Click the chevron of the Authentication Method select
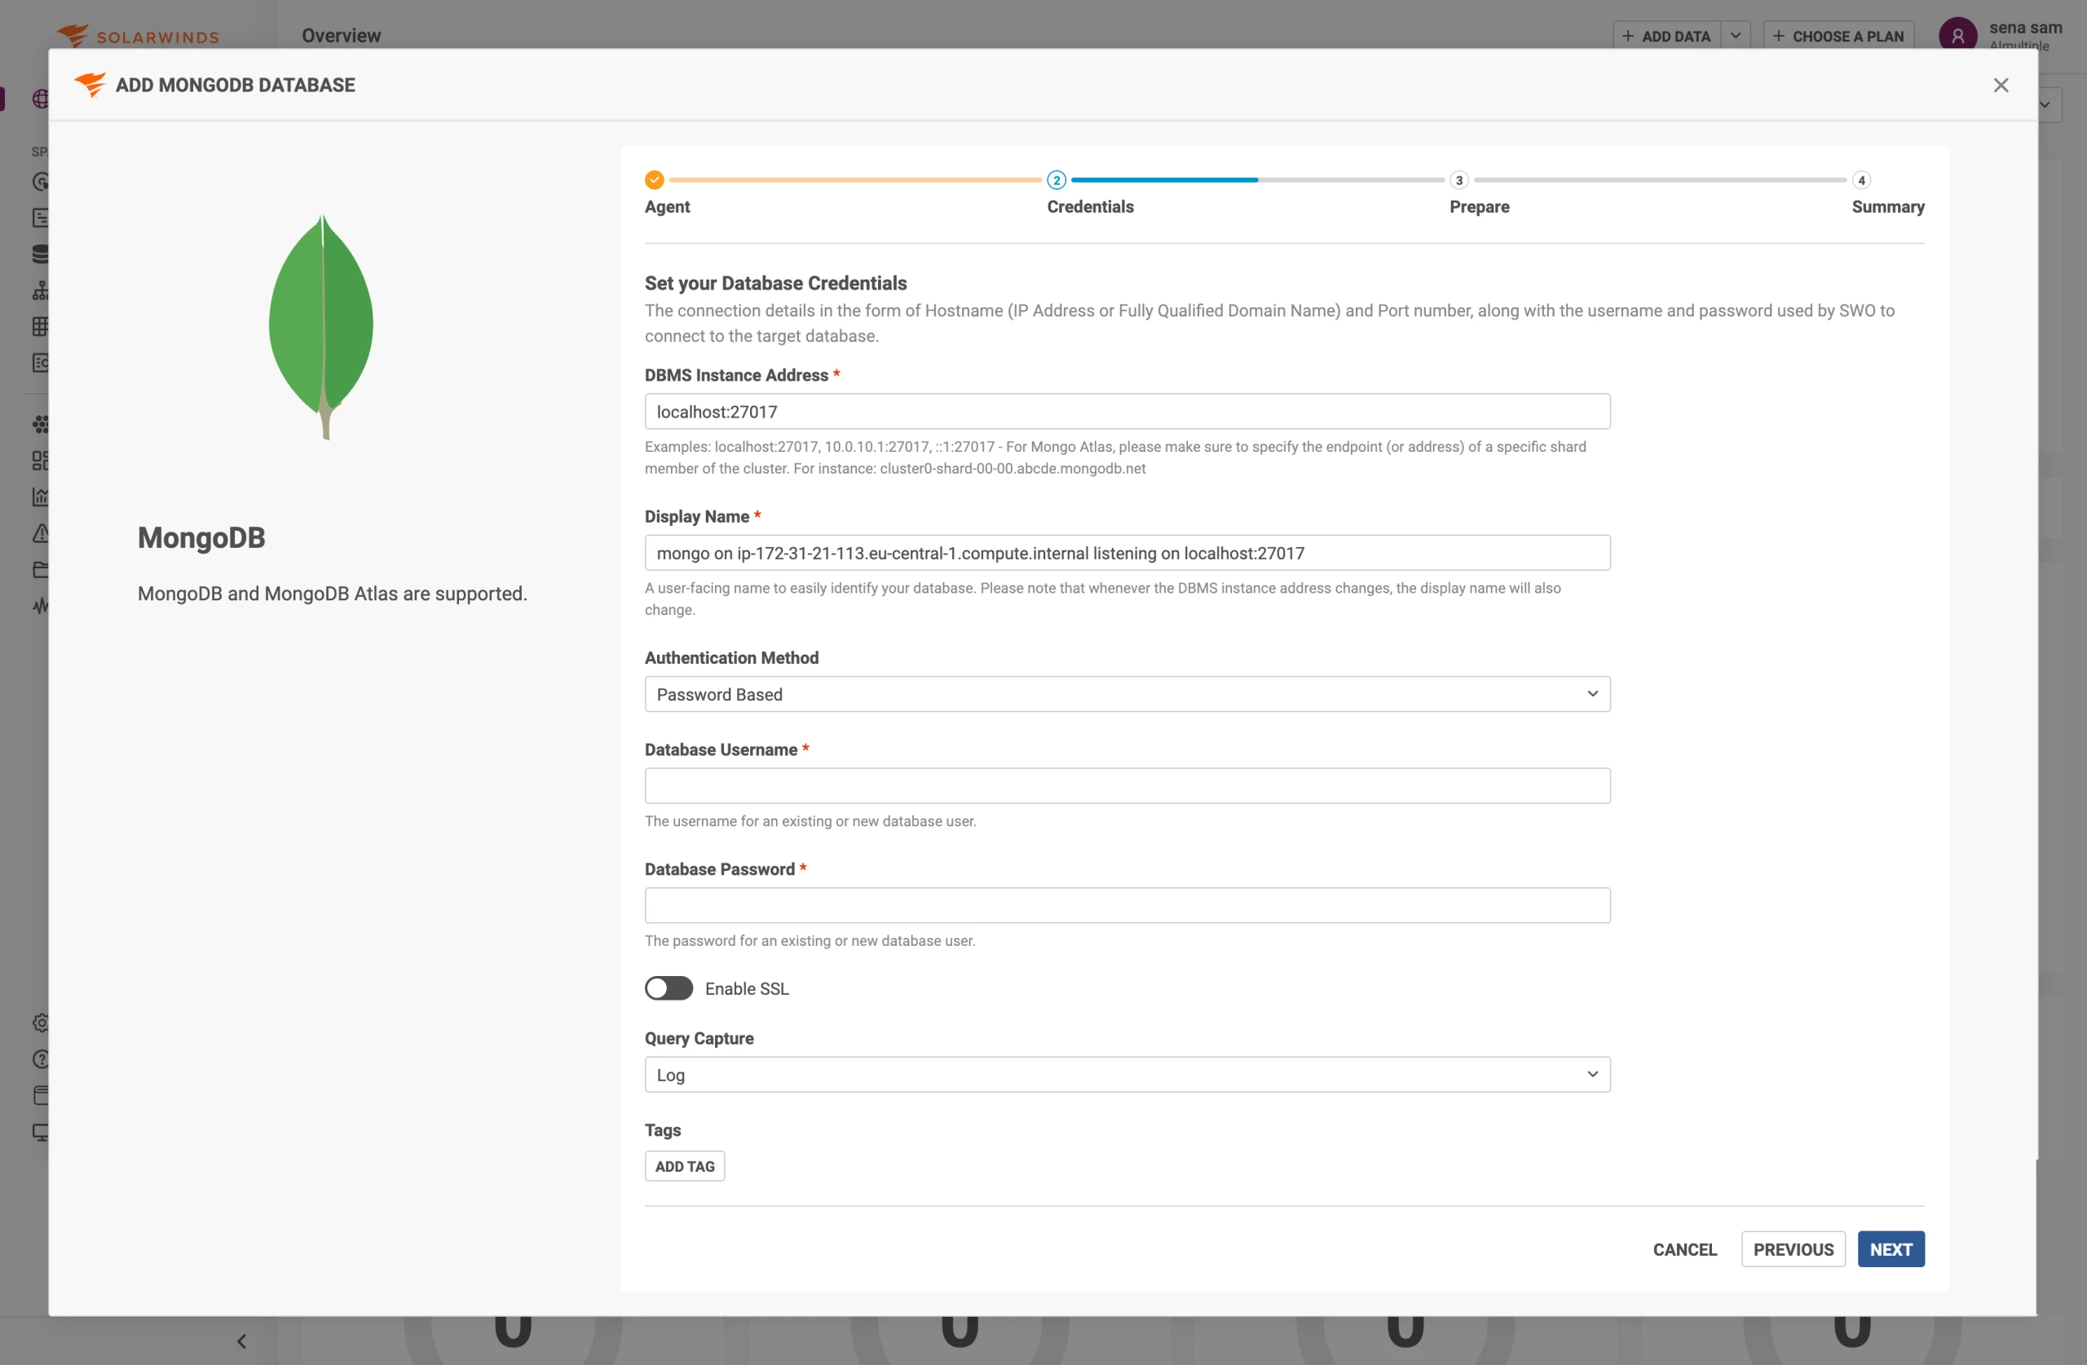2087x1365 pixels. pyautogui.click(x=1592, y=694)
